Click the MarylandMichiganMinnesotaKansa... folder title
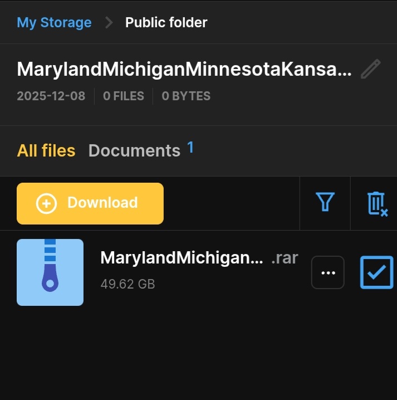This screenshot has height=400, width=397. click(184, 70)
